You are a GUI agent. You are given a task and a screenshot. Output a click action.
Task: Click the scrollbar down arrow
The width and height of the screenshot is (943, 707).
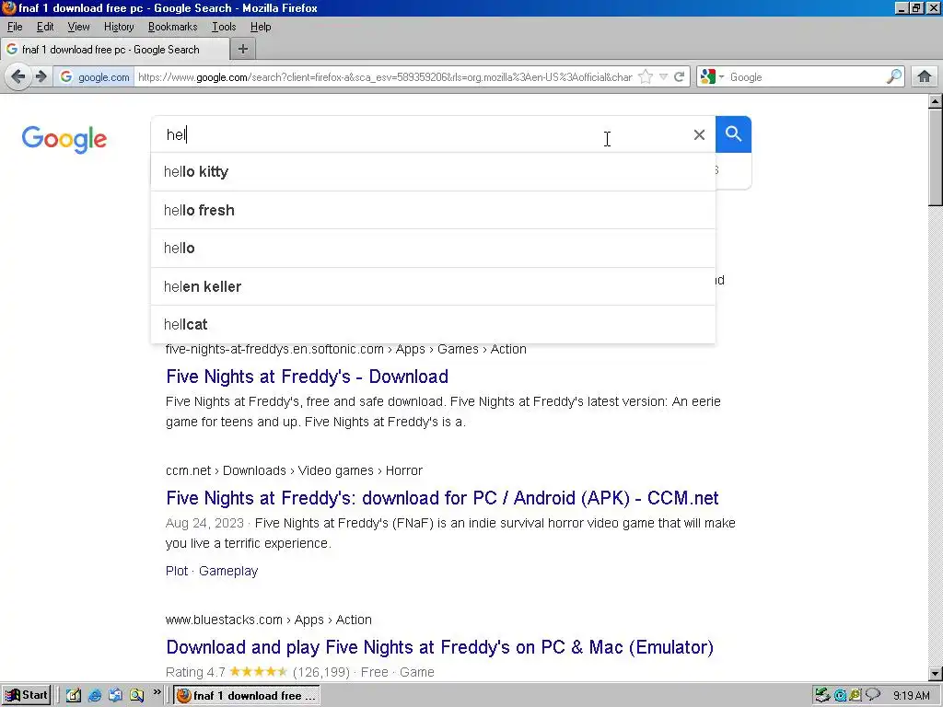pos(936,674)
